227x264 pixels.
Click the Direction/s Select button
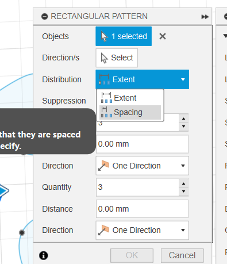click(x=117, y=58)
